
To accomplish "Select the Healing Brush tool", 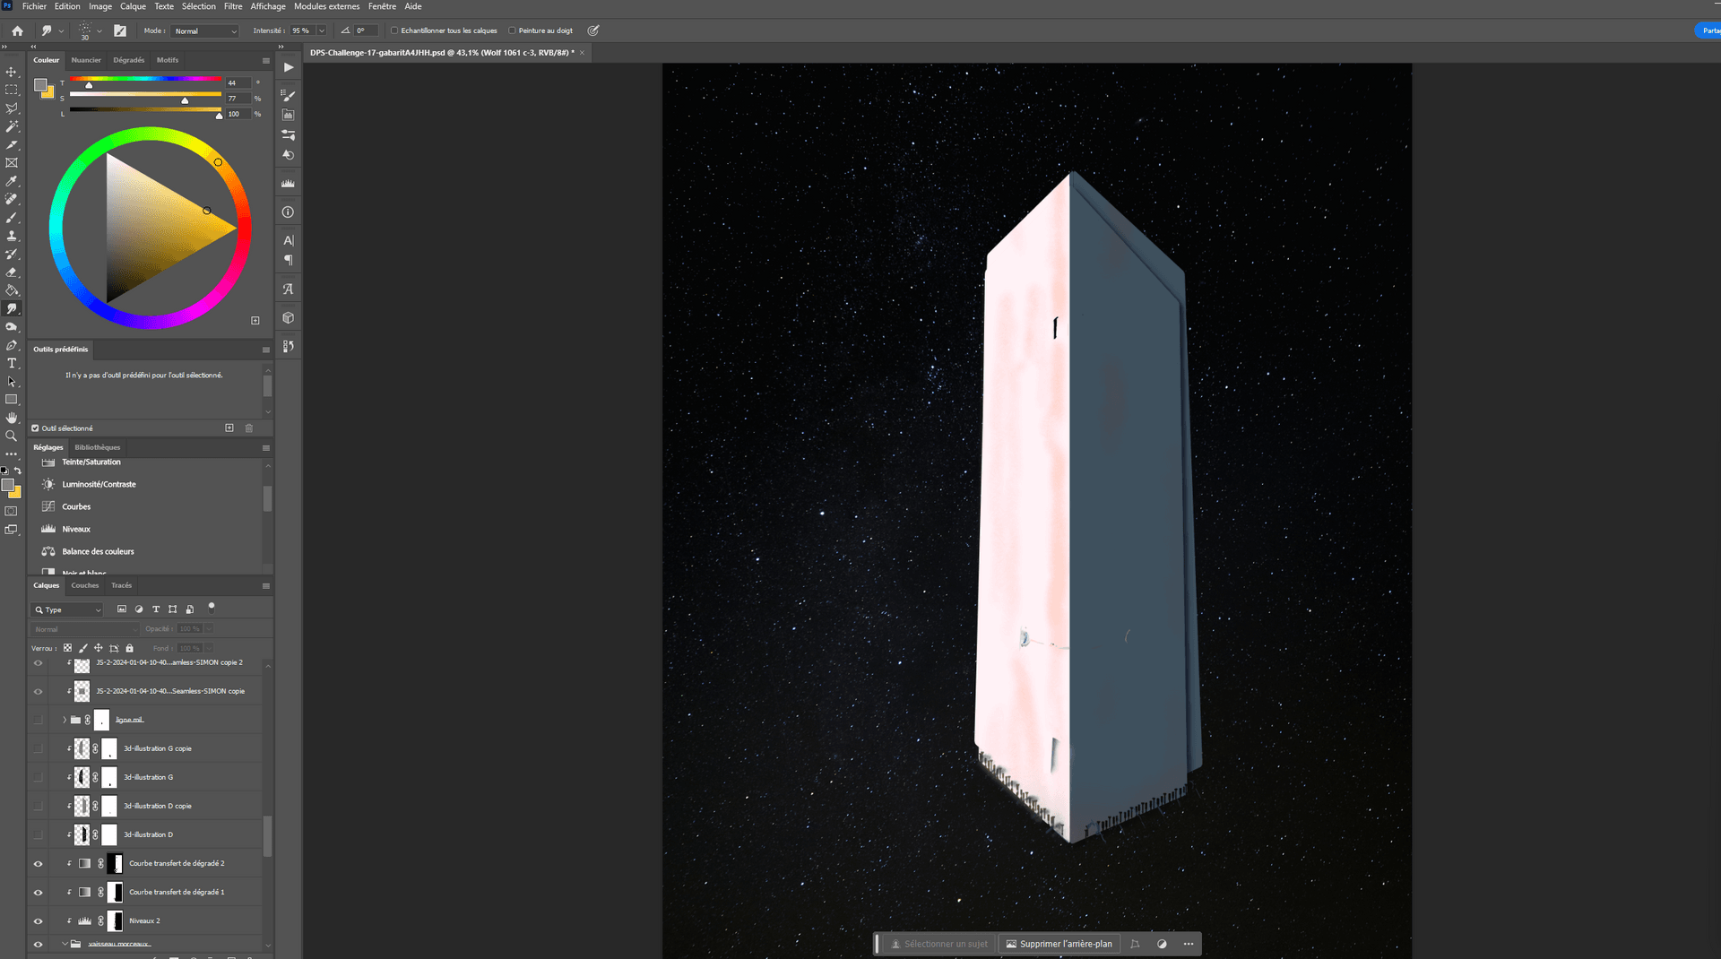I will (x=12, y=199).
